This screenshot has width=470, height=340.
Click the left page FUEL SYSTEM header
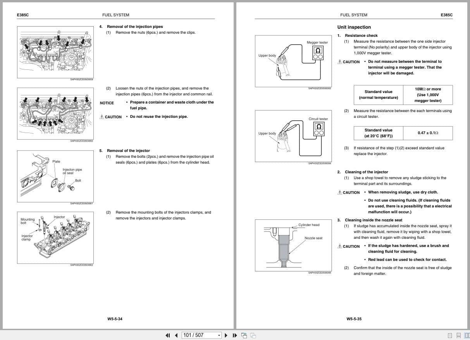(x=116, y=15)
